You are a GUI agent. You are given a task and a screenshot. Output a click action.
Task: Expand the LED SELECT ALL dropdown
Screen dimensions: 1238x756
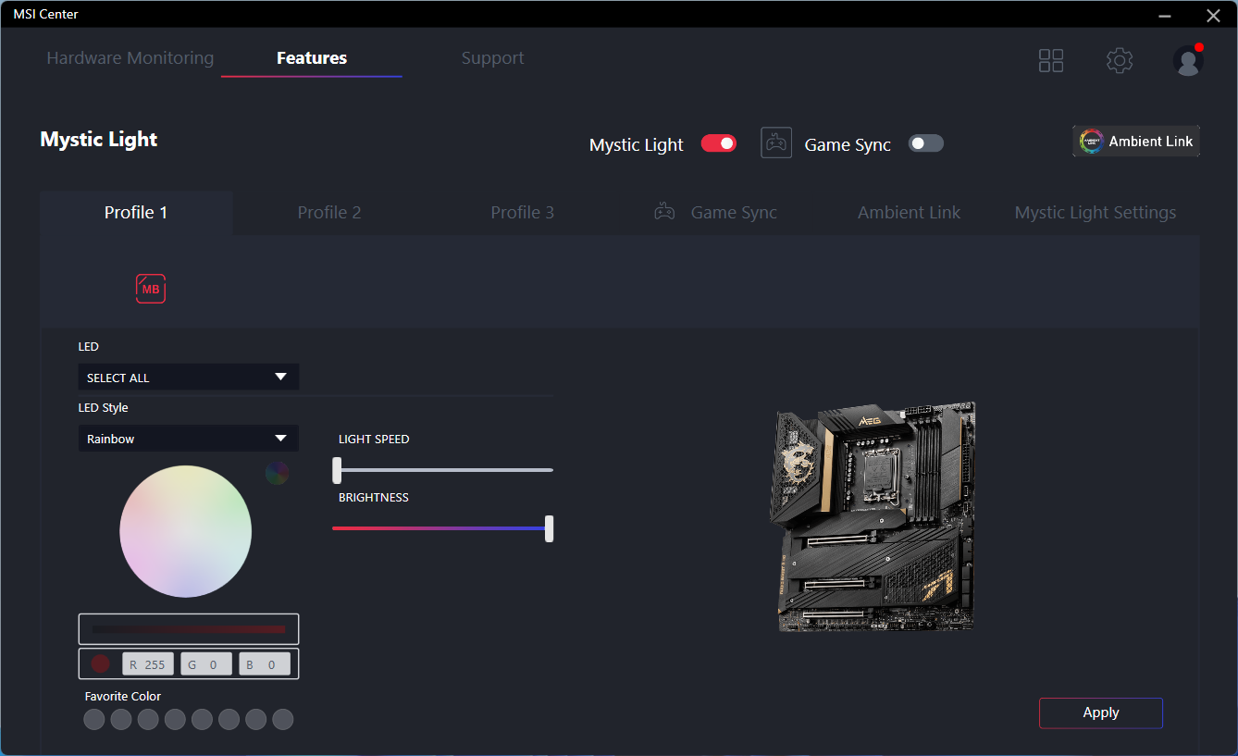(189, 378)
